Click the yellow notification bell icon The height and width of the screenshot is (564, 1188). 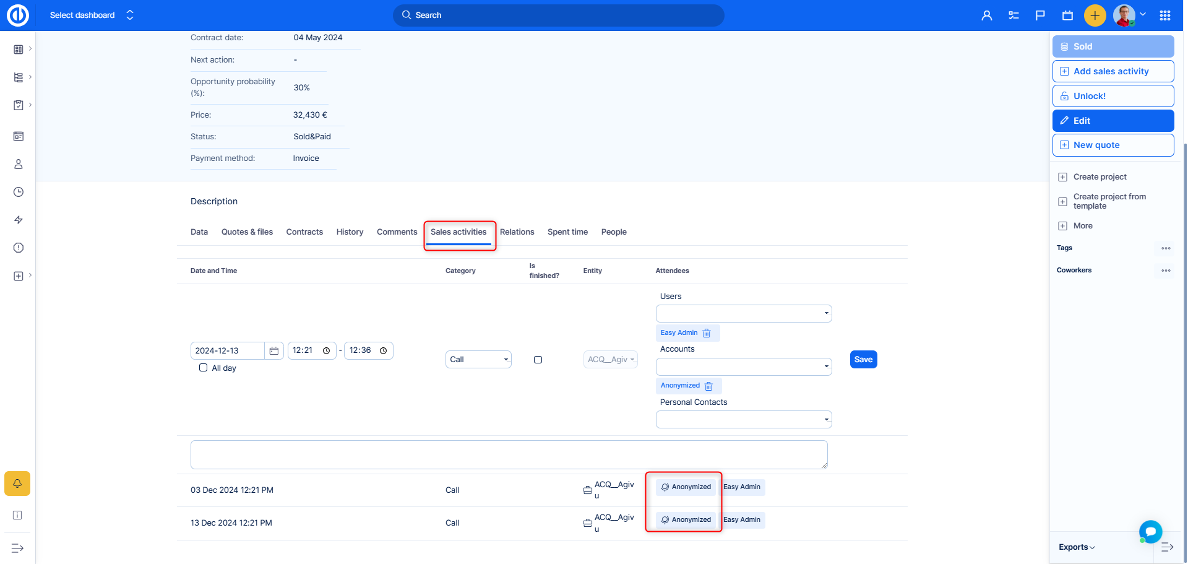tap(17, 484)
